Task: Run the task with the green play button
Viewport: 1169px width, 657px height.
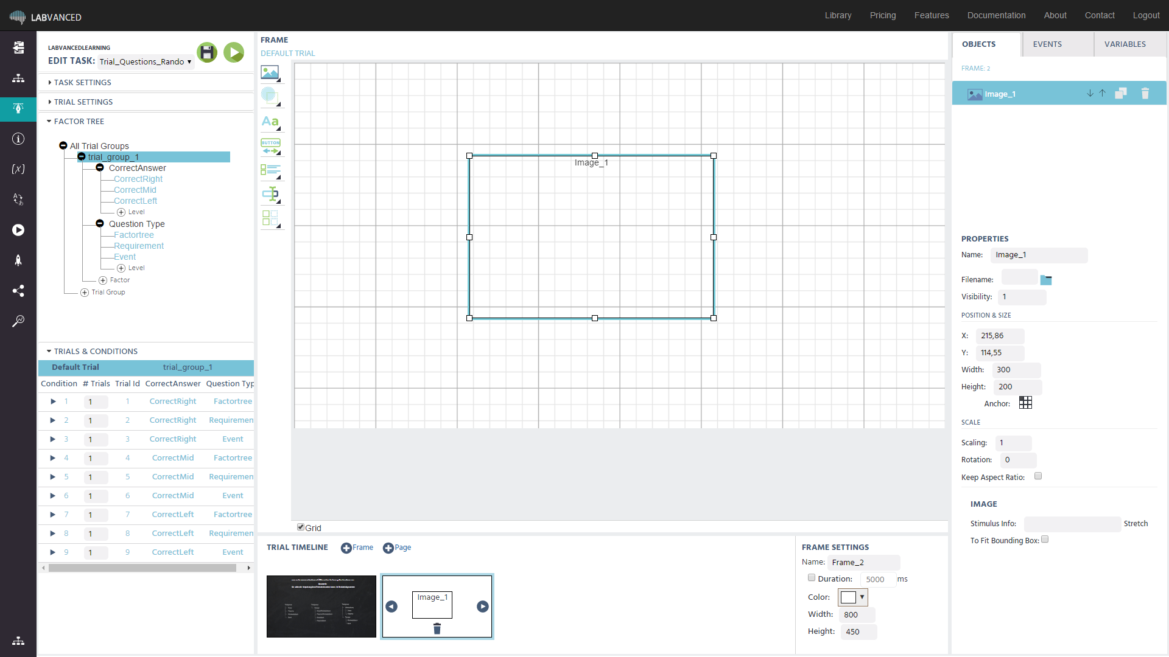Action: [x=234, y=52]
